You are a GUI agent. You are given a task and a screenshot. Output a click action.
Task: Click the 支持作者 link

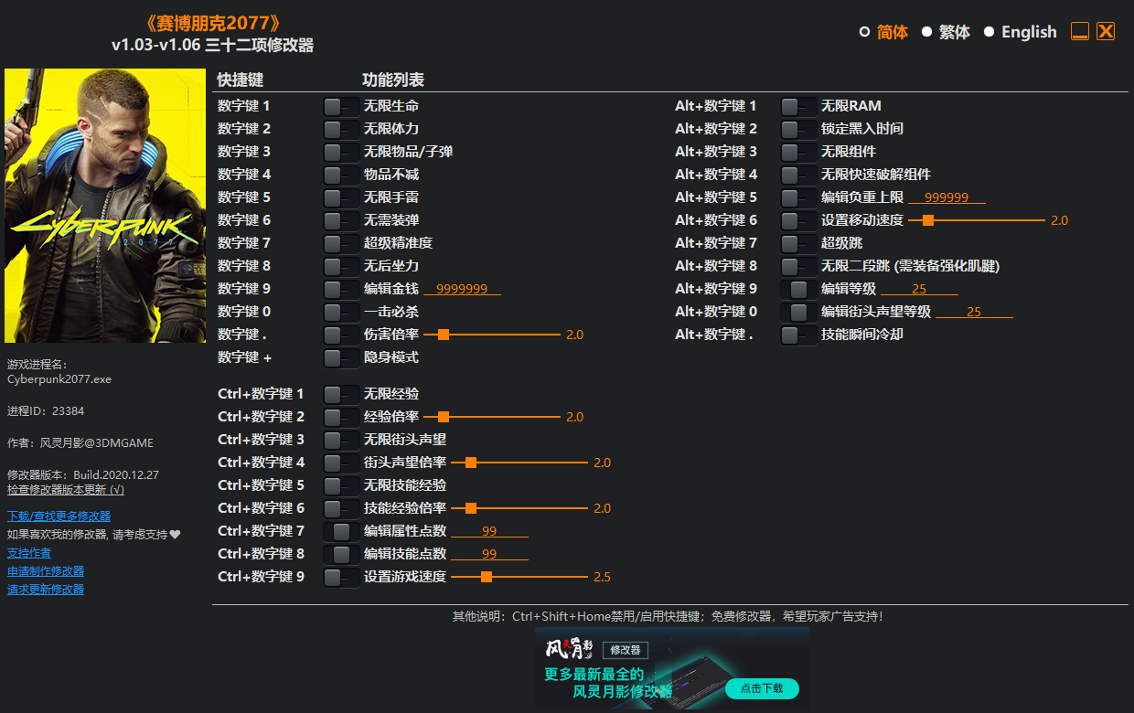(x=28, y=552)
